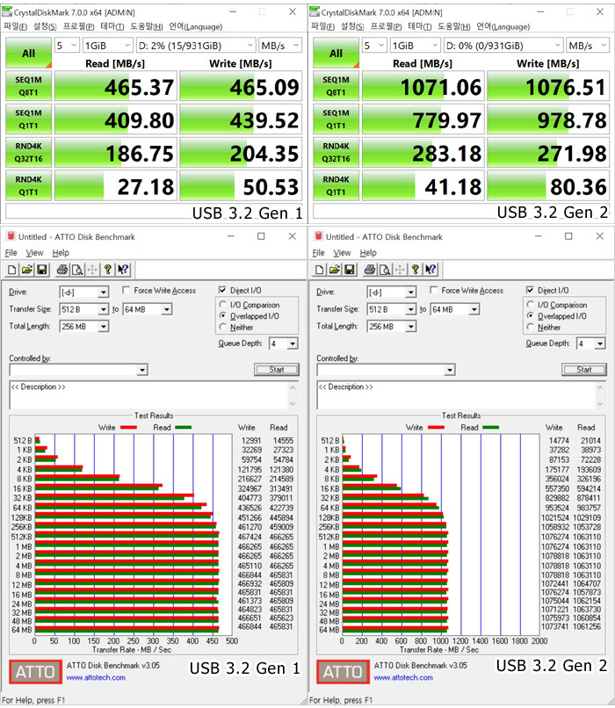Enable Force Write Access in left ATTO window
The width and height of the screenshot is (615, 708).
pos(127,291)
